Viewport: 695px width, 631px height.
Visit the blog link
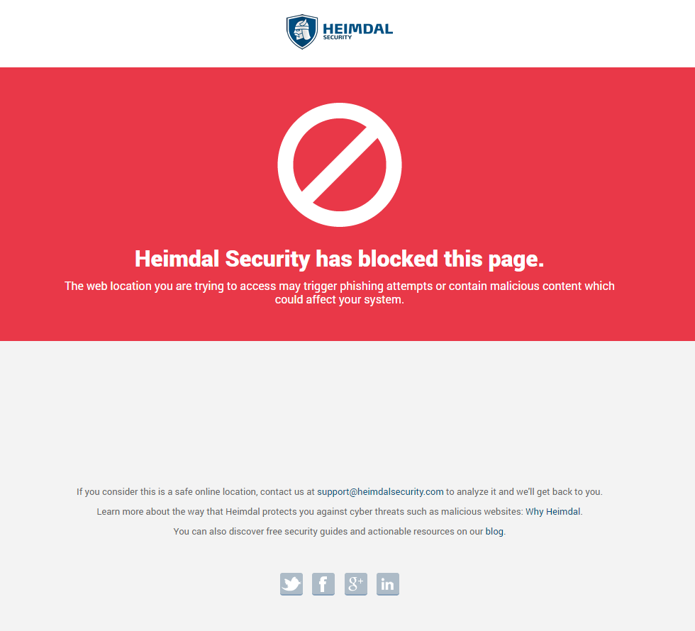494,531
